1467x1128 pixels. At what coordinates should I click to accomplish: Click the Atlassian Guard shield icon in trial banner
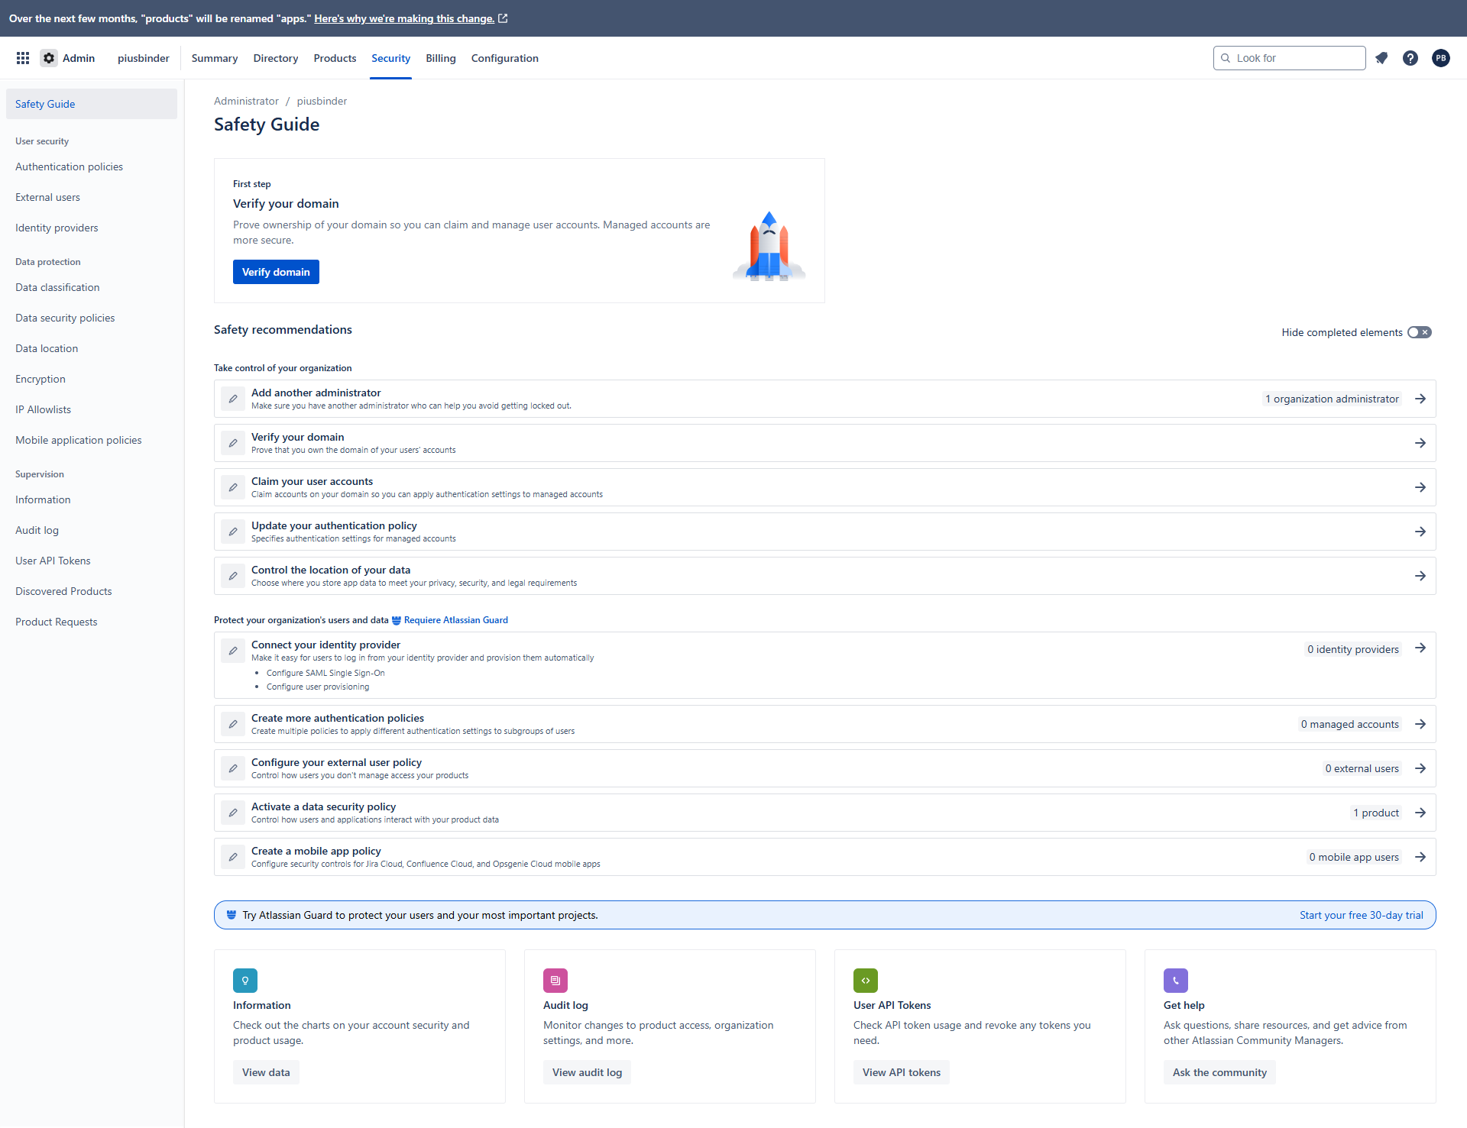(x=232, y=915)
